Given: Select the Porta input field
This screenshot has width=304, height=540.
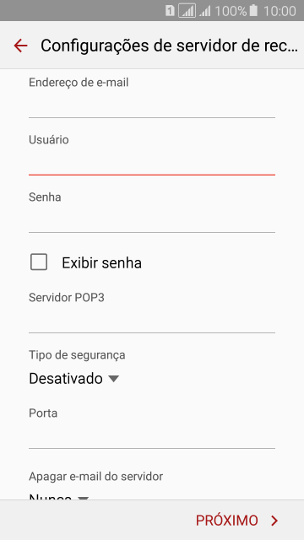Looking at the screenshot, I should click(x=152, y=435).
